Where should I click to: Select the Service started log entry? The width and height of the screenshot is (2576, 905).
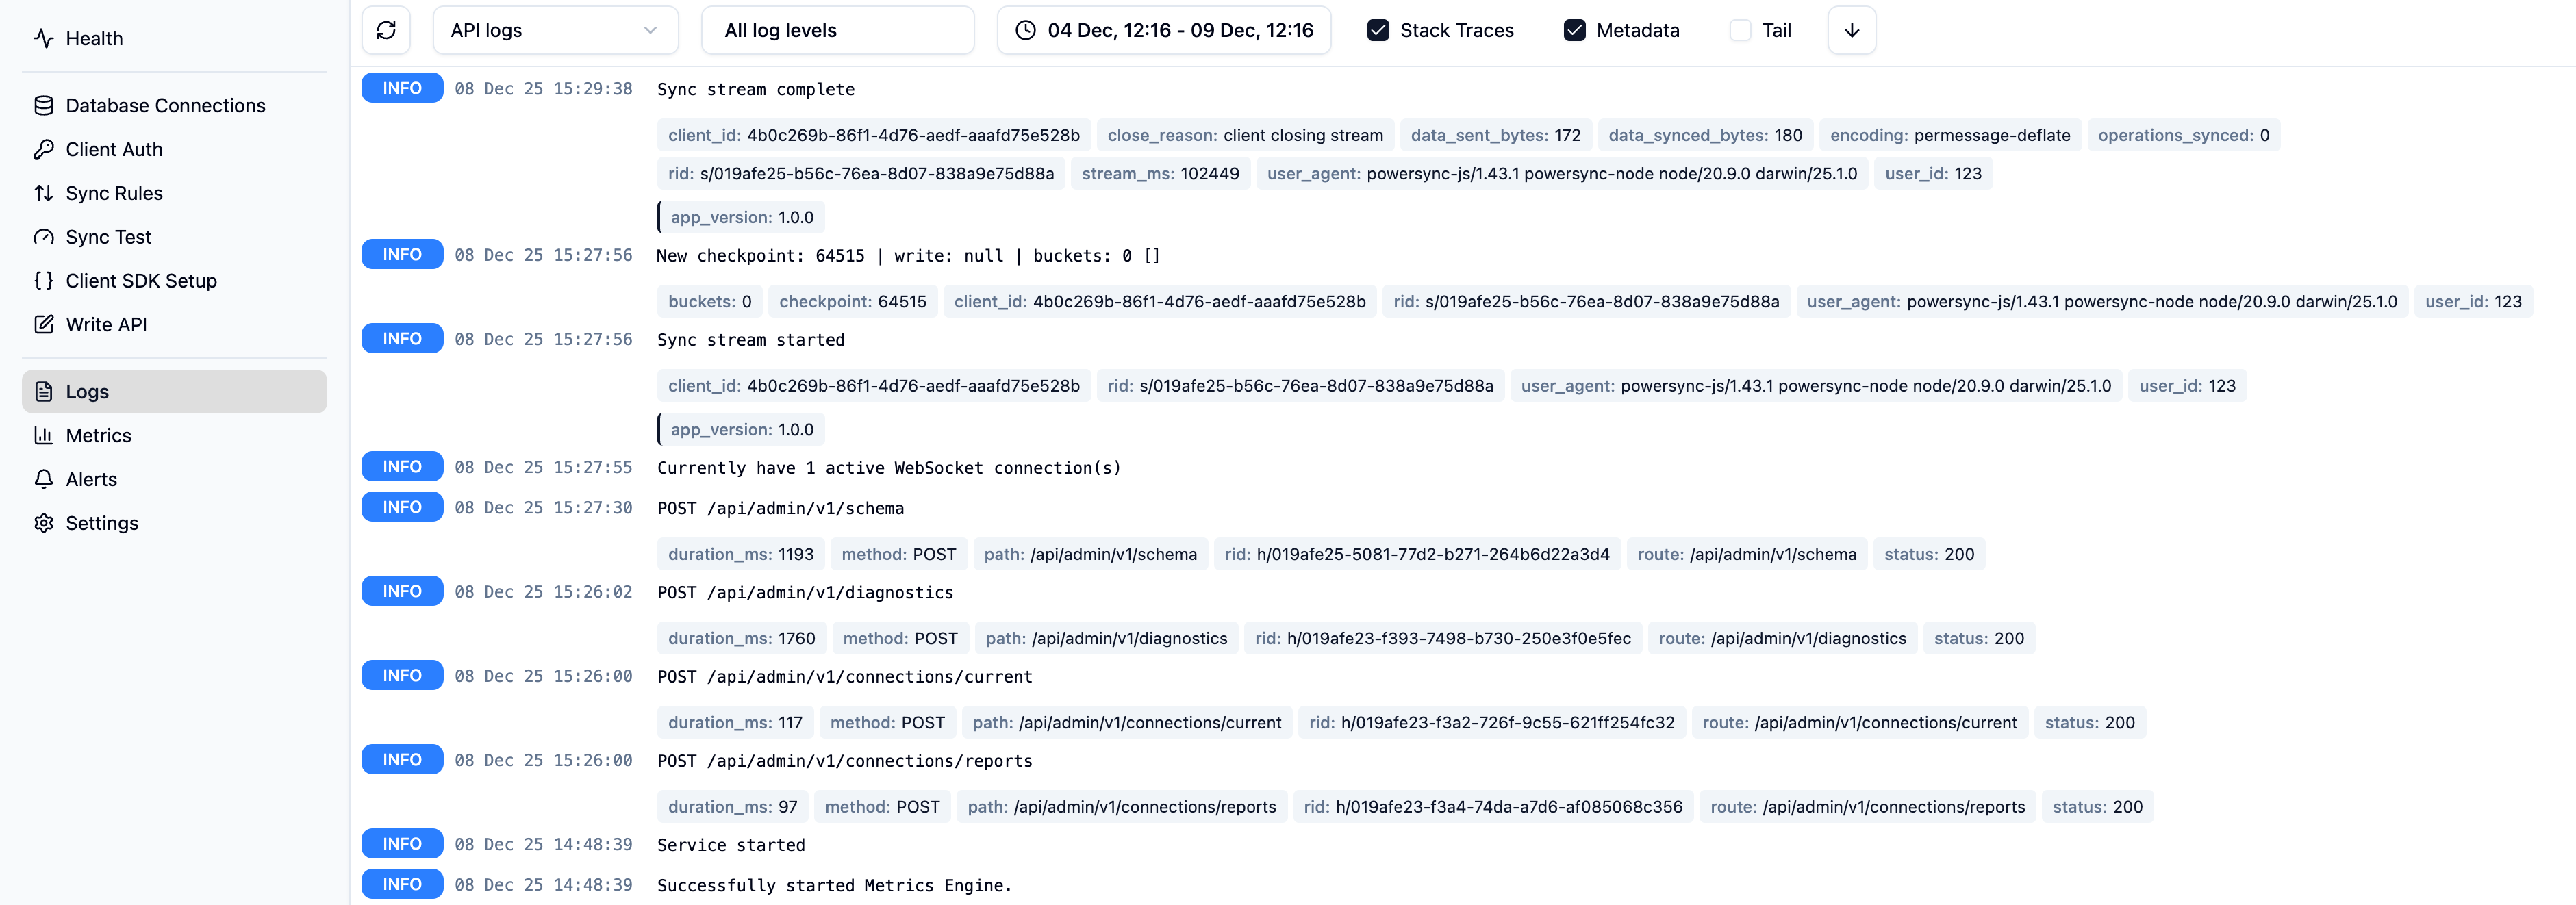pyautogui.click(x=730, y=845)
